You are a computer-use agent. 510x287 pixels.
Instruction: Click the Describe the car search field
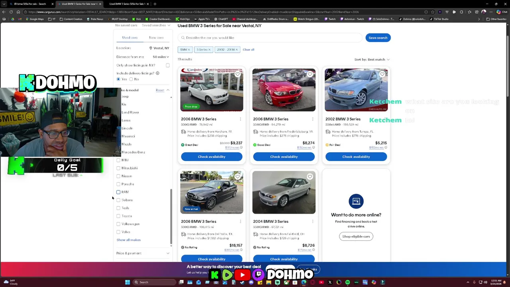(270, 38)
